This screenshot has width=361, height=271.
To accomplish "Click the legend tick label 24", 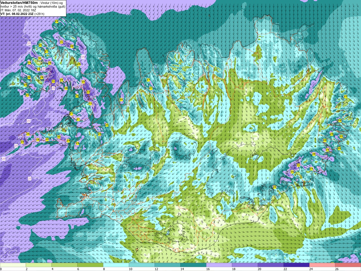I will click(311, 269).
